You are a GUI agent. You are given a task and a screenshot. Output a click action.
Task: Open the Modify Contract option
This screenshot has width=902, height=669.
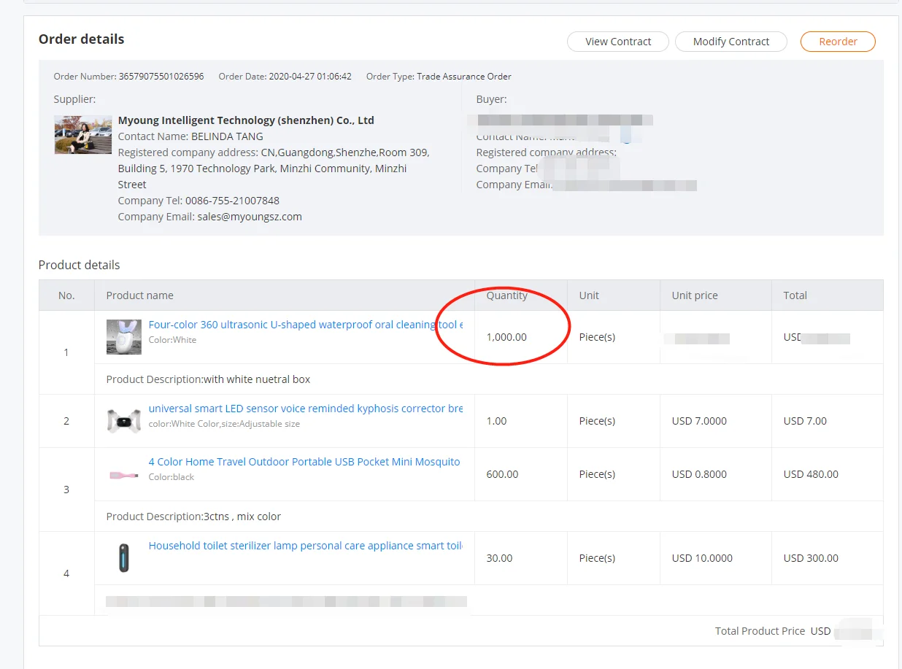[731, 42]
